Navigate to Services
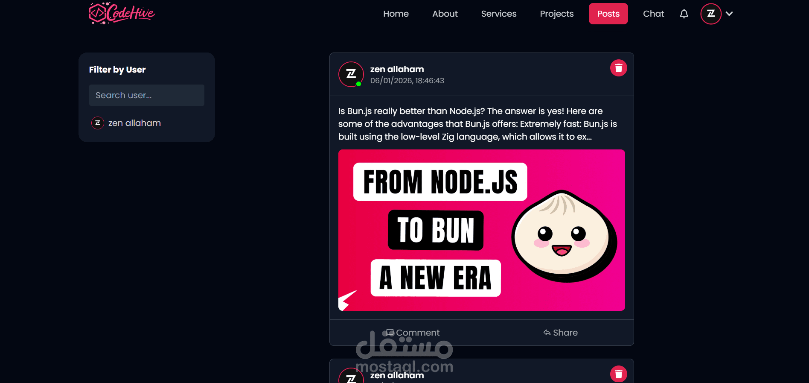 pos(499,14)
